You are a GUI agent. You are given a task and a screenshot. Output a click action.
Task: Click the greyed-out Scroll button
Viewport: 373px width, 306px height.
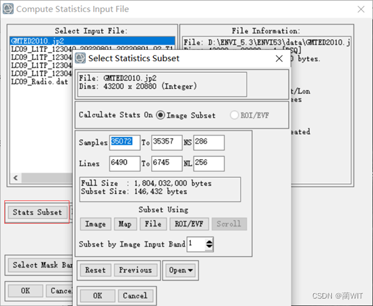229,224
